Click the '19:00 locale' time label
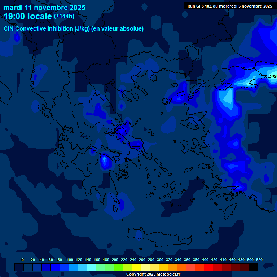This screenshot has height=277, width=277. [x=28, y=16]
